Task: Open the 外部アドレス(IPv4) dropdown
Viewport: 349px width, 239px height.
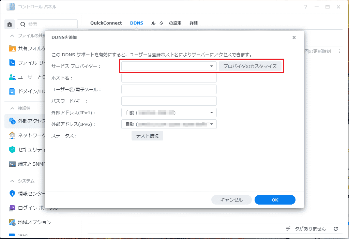Action: click(169, 113)
